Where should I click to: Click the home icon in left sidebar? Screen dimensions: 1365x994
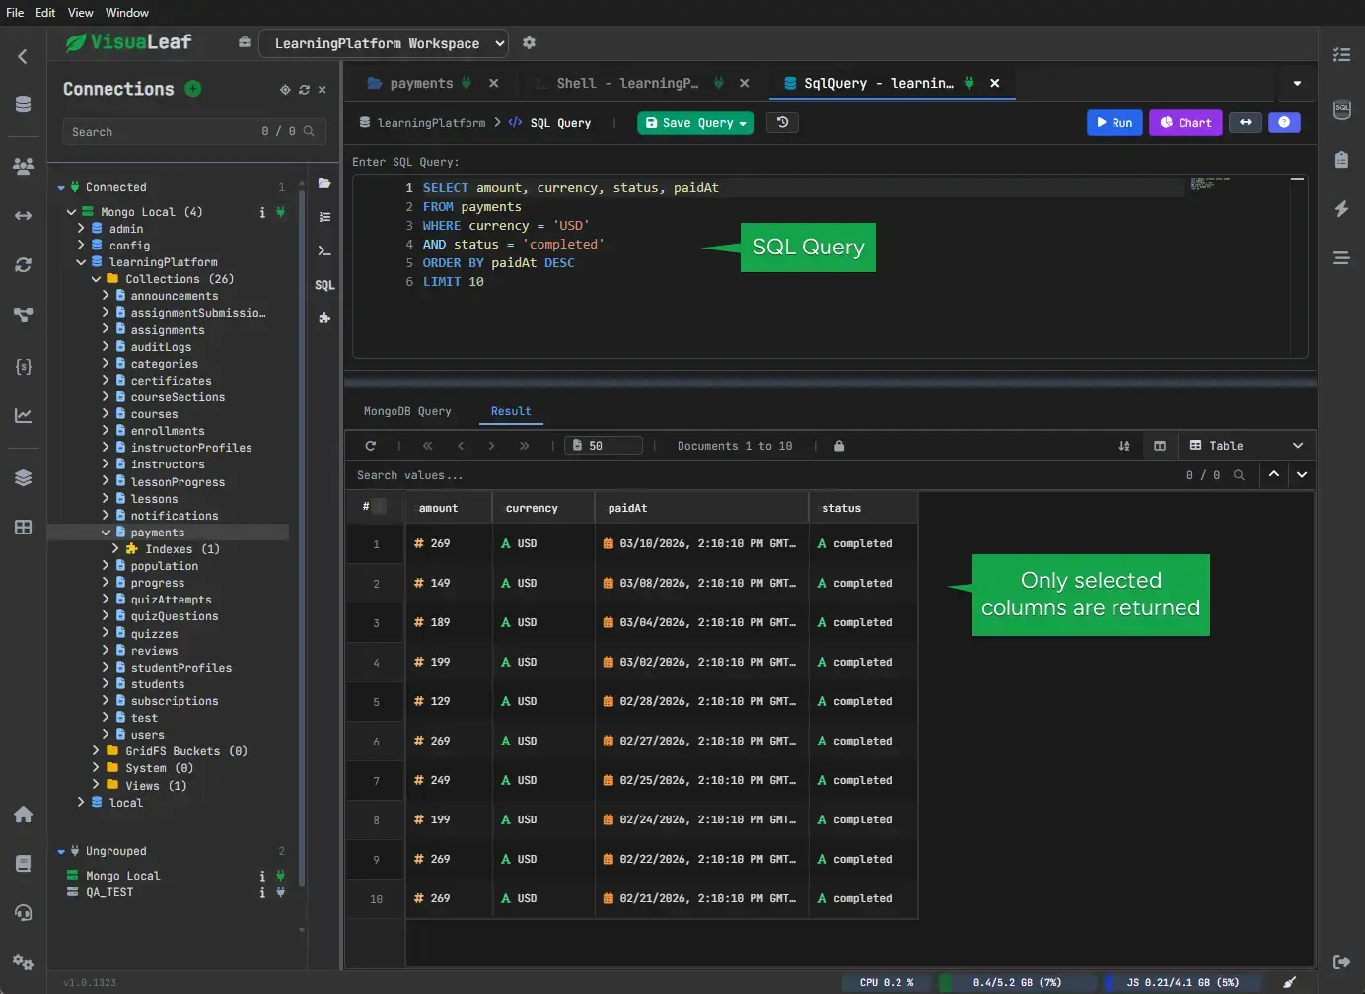click(24, 815)
